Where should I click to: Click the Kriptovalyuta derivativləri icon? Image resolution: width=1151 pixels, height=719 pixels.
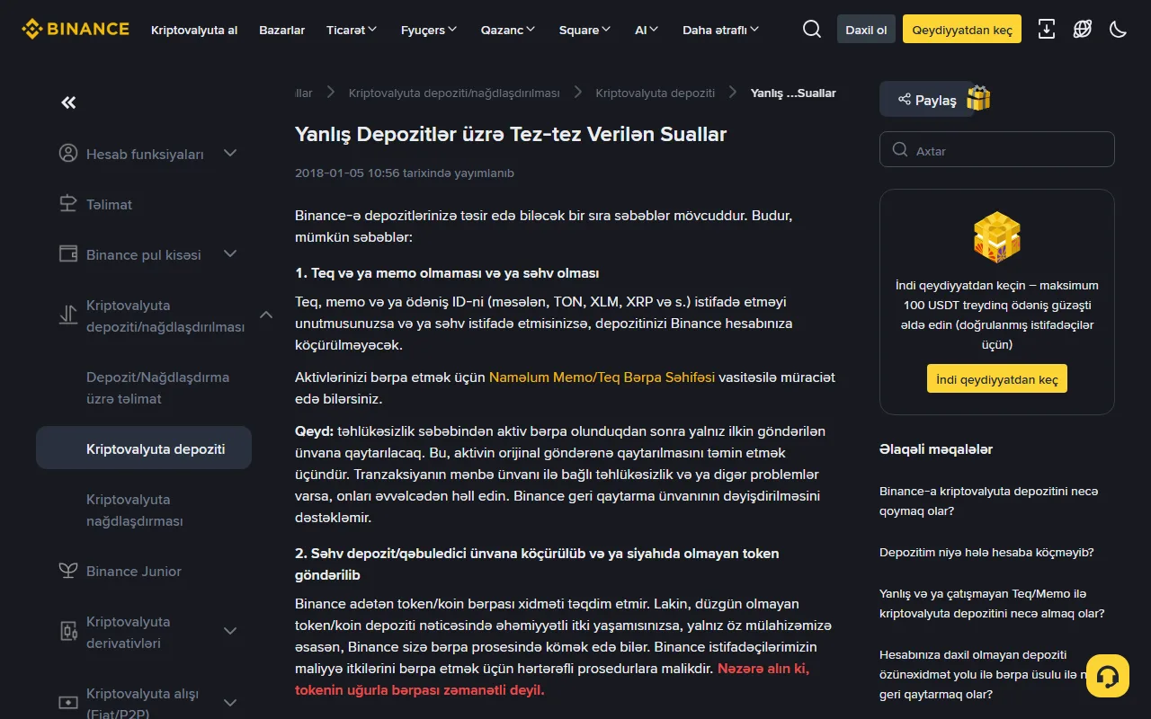(x=68, y=631)
